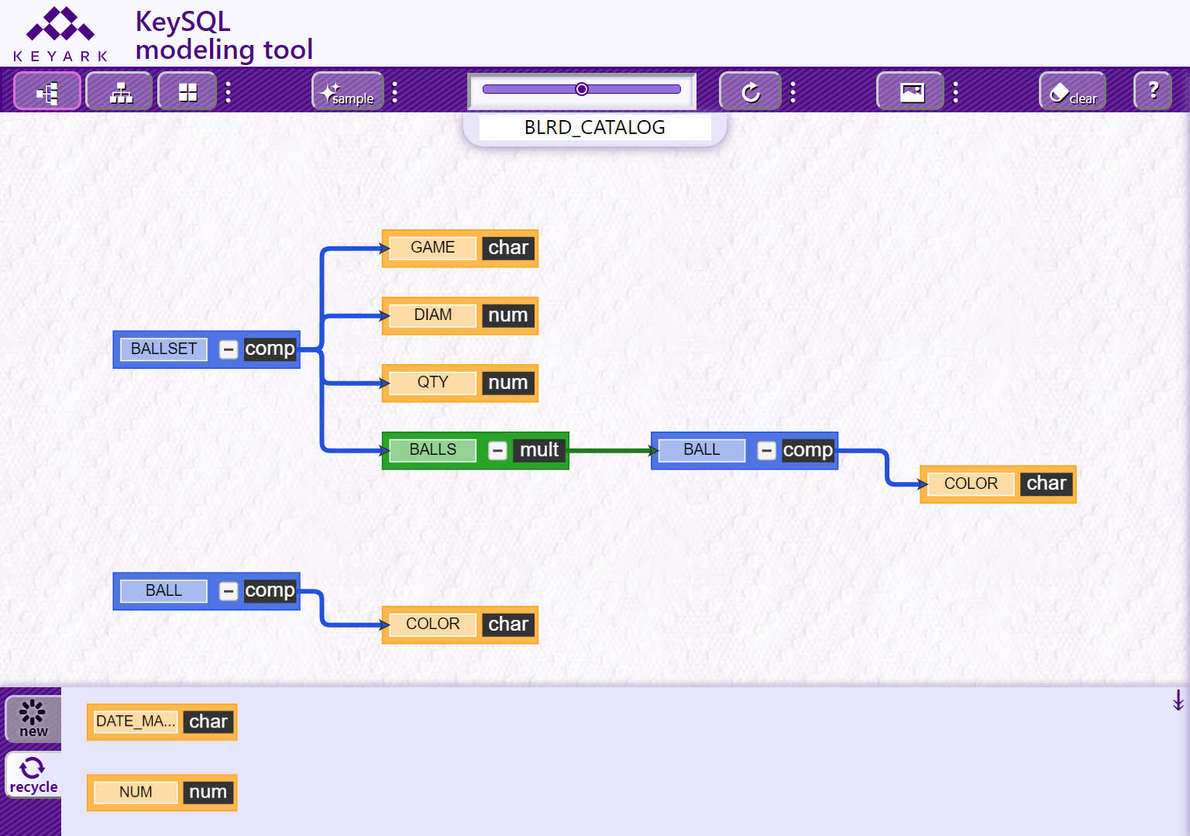The width and height of the screenshot is (1190, 836).
Task: Select the DATE_MA... char element
Action: pos(162,722)
